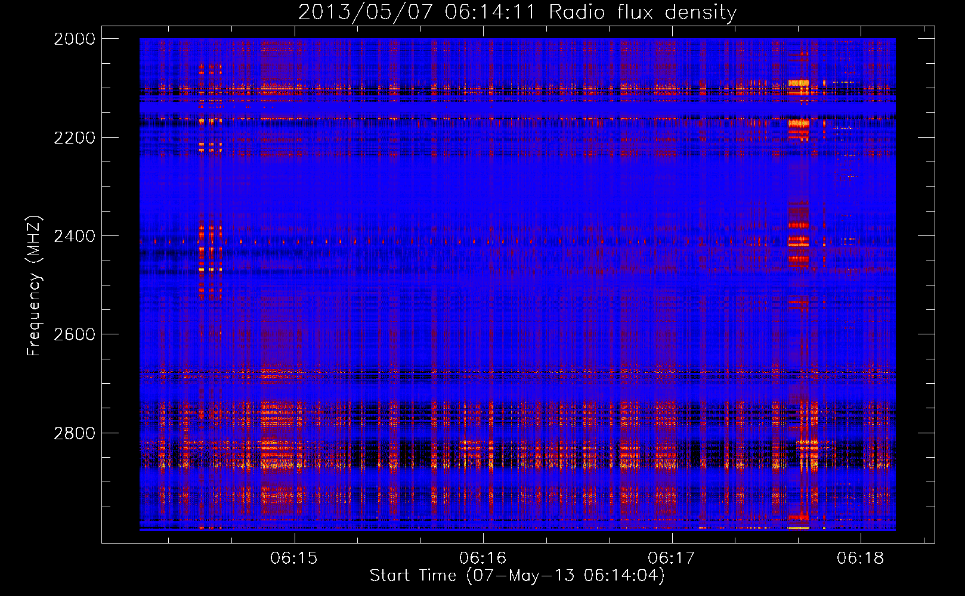The image size is (965, 596).
Task: Click the 06:15 time tick label
Action: coord(294,558)
